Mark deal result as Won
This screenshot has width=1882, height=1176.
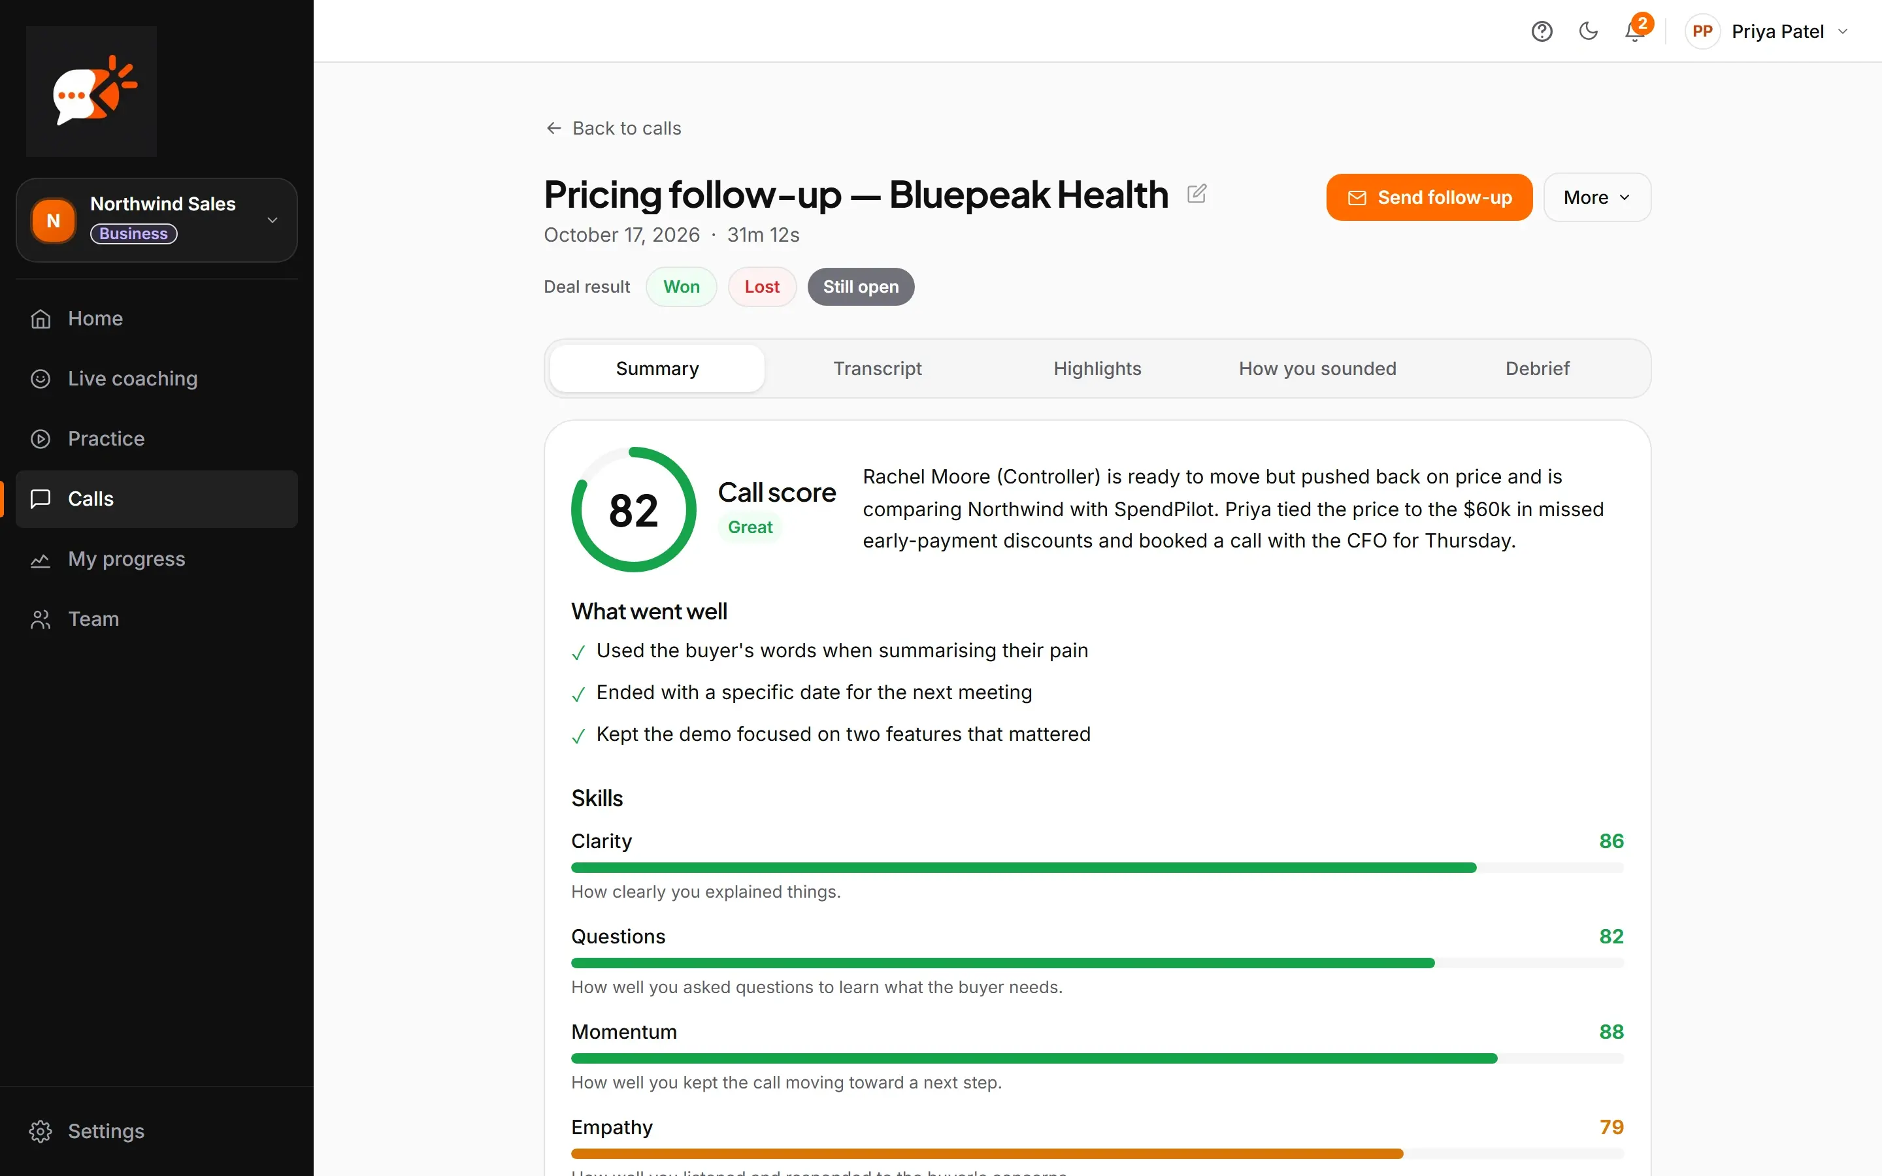tap(682, 287)
